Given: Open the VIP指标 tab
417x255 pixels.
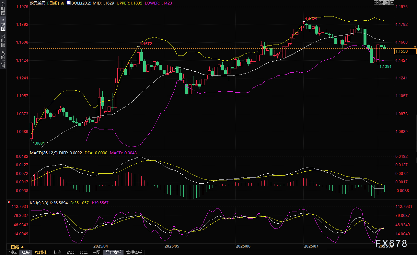Looking at the screenshot, I should pos(42,252).
